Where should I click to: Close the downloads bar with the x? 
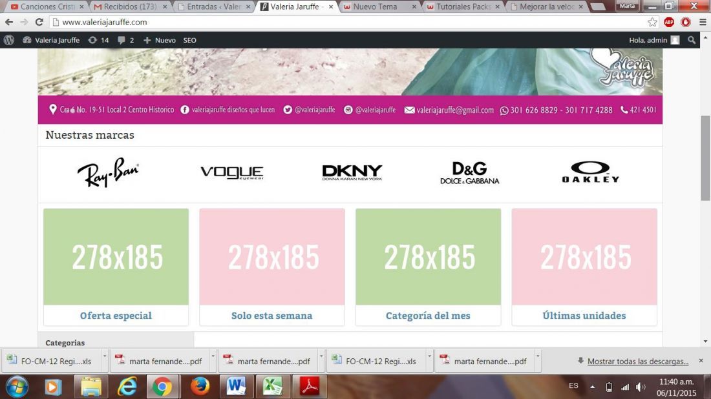tap(701, 360)
